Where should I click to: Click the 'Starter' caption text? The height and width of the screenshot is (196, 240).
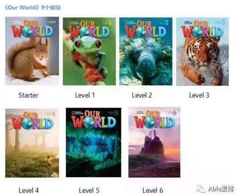29,95
